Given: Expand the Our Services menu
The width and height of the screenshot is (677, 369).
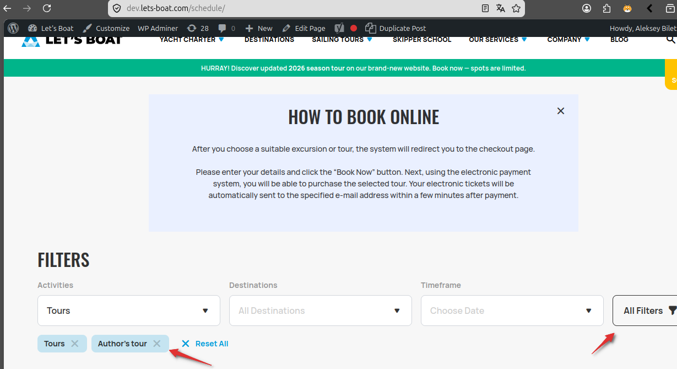Looking at the screenshot, I should (x=498, y=40).
